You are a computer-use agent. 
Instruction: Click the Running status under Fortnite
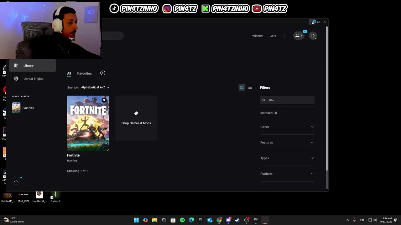pyautogui.click(x=72, y=161)
